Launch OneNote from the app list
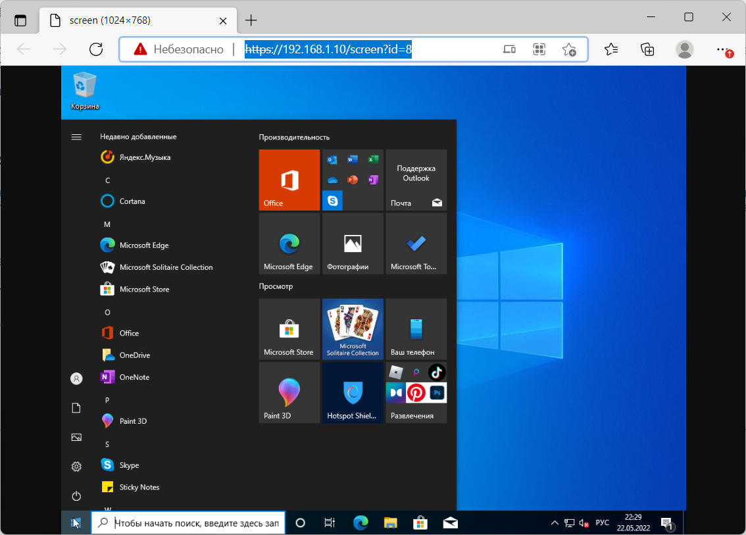 (x=124, y=377)
